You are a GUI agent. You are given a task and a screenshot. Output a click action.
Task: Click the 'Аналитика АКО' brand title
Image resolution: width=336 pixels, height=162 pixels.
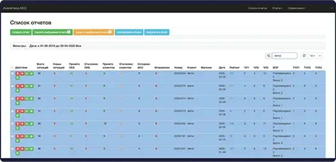pyautogui.click(x=15, y=8)
